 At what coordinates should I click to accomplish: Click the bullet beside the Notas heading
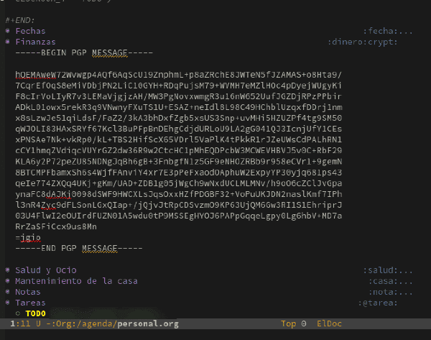click(8, 292)
